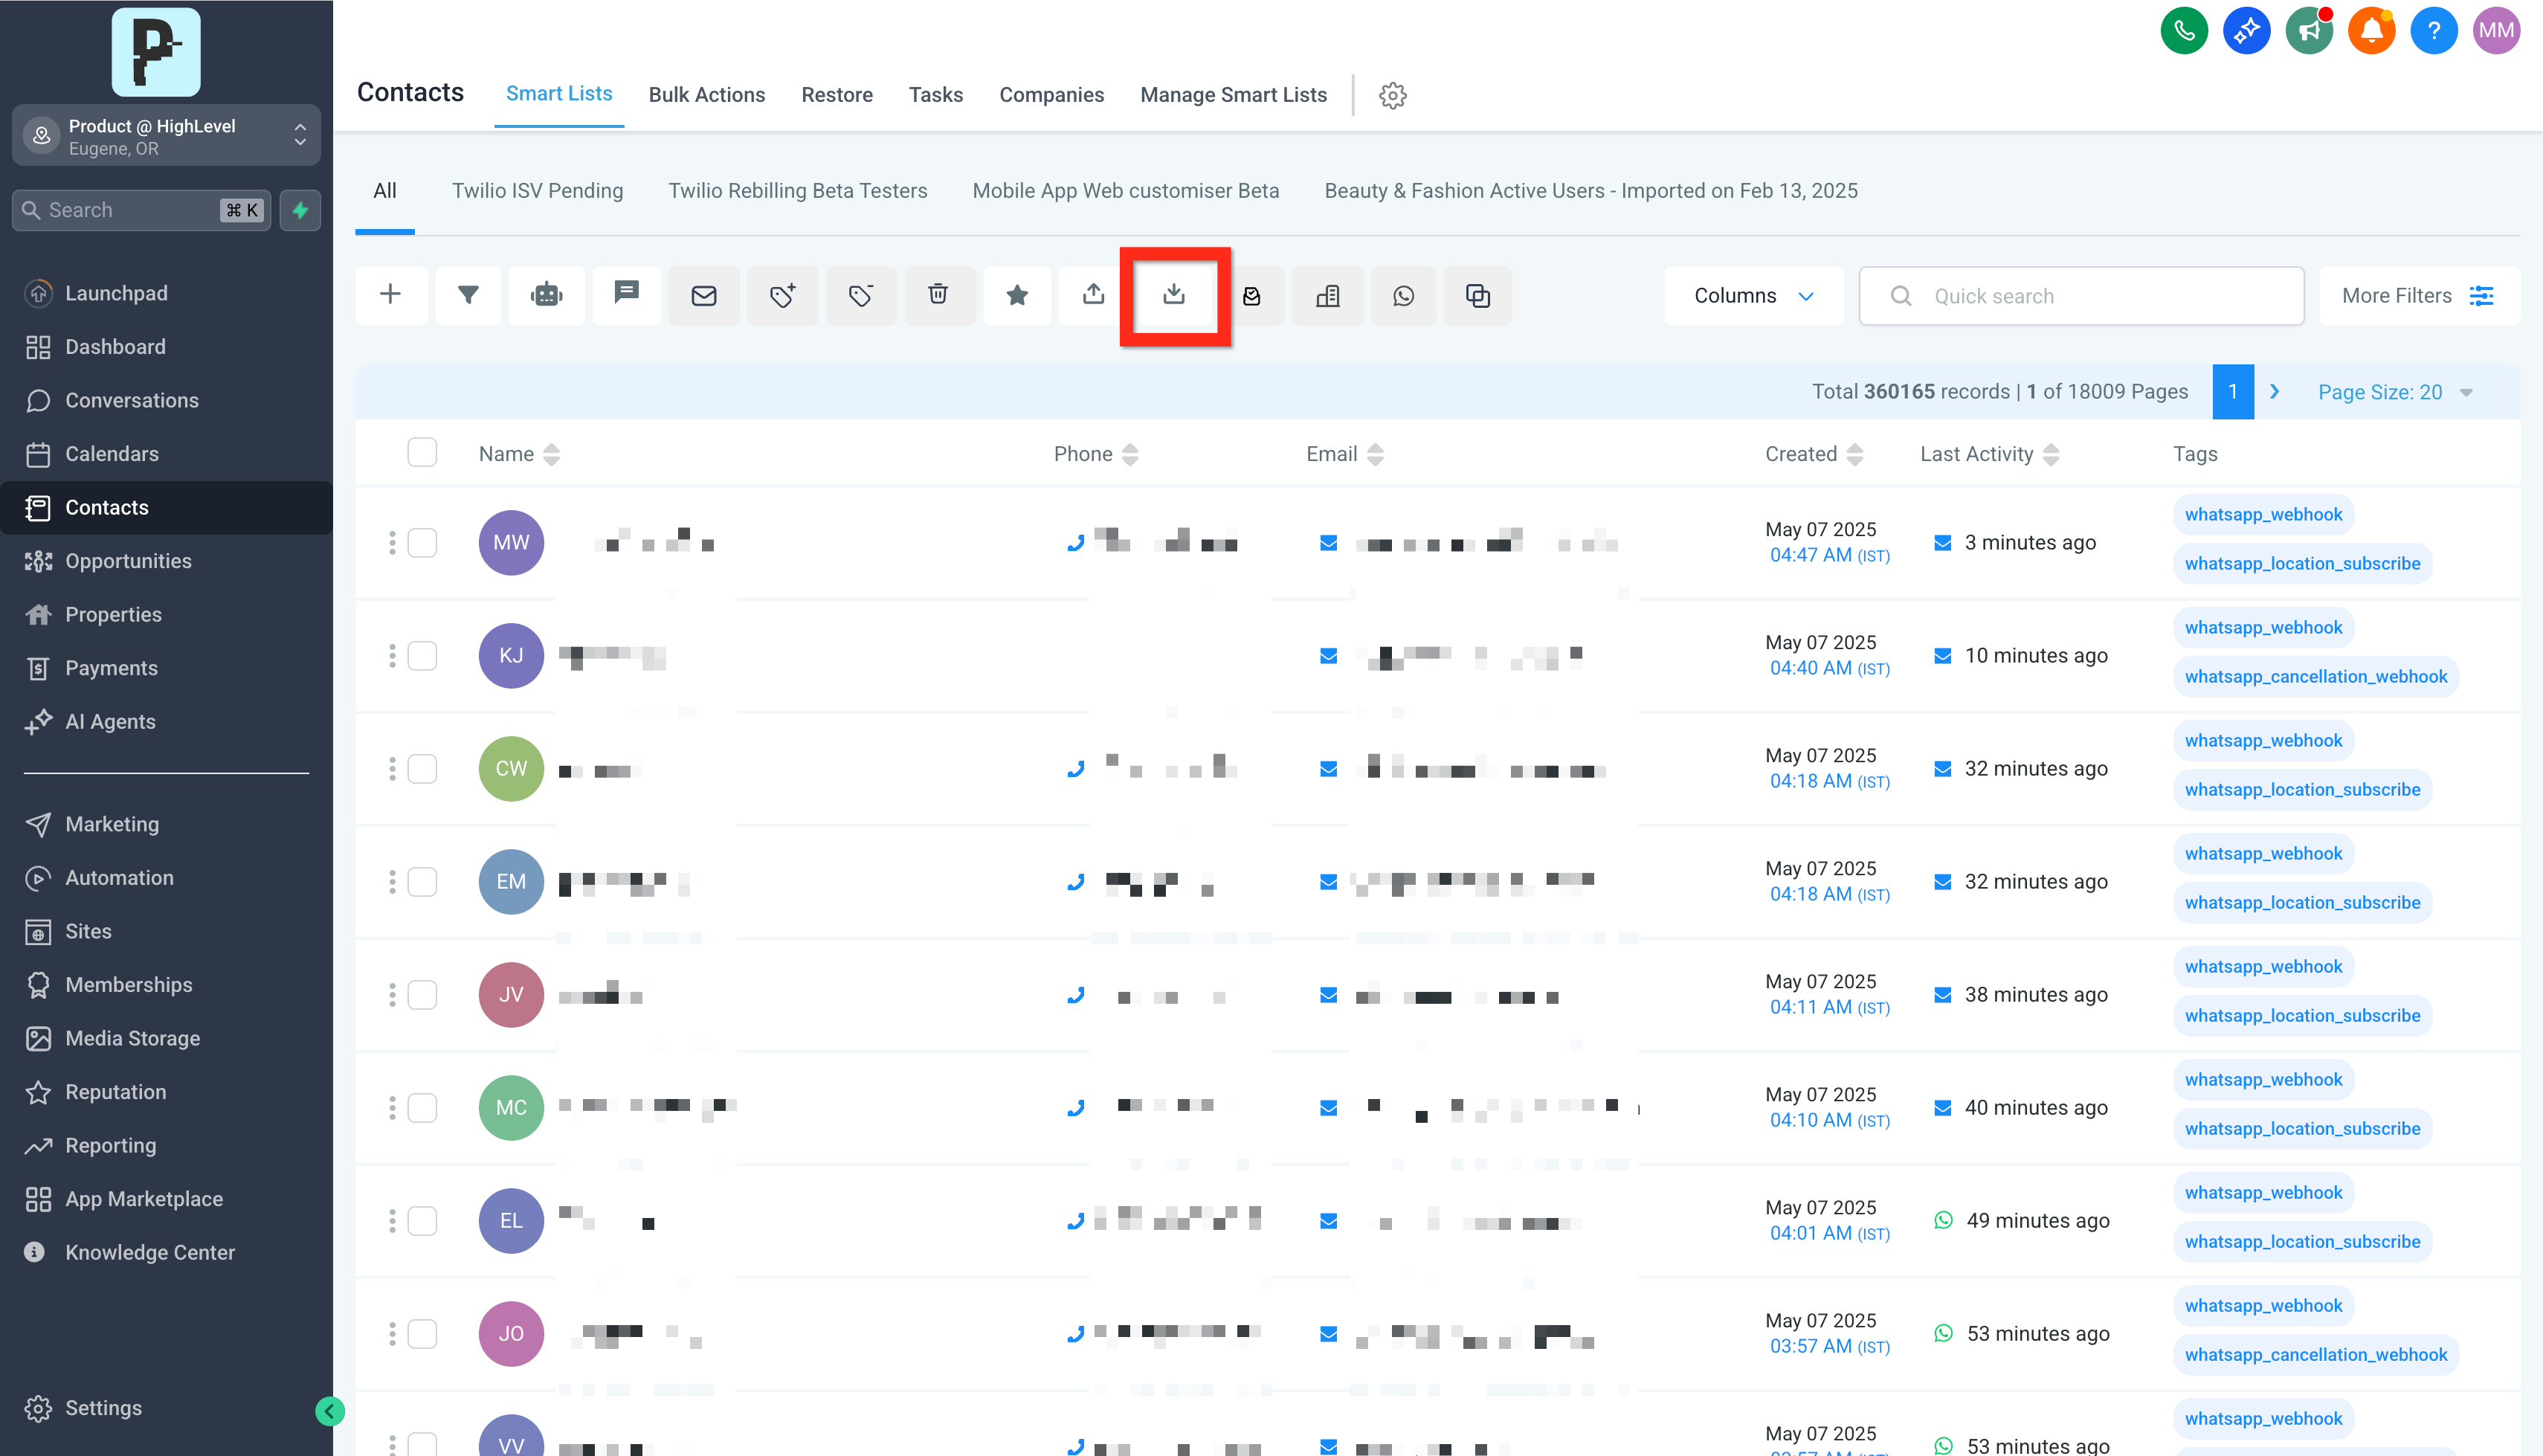Open the Twilio ISV Pending smart list
The height and width of the screenshot is (1456, 2543).
coord(537,191)
